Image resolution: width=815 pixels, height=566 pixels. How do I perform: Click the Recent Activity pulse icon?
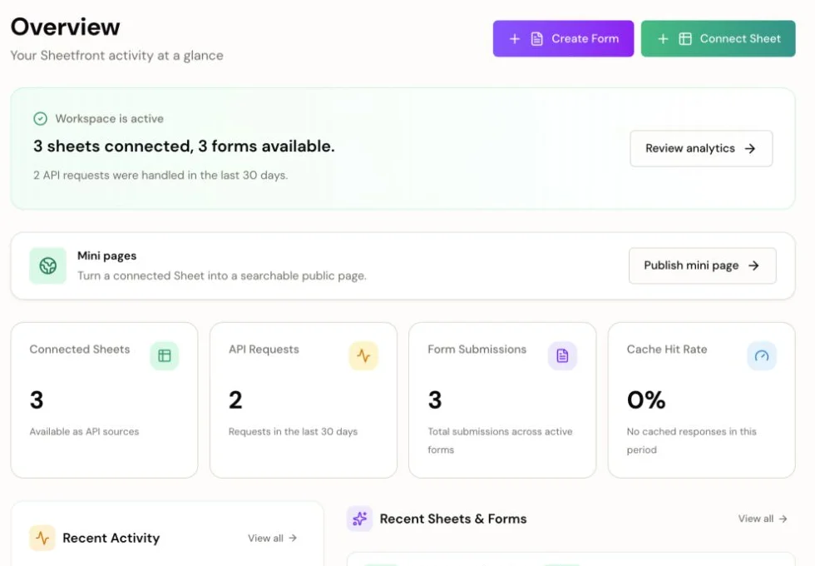[x=42, y=538]
